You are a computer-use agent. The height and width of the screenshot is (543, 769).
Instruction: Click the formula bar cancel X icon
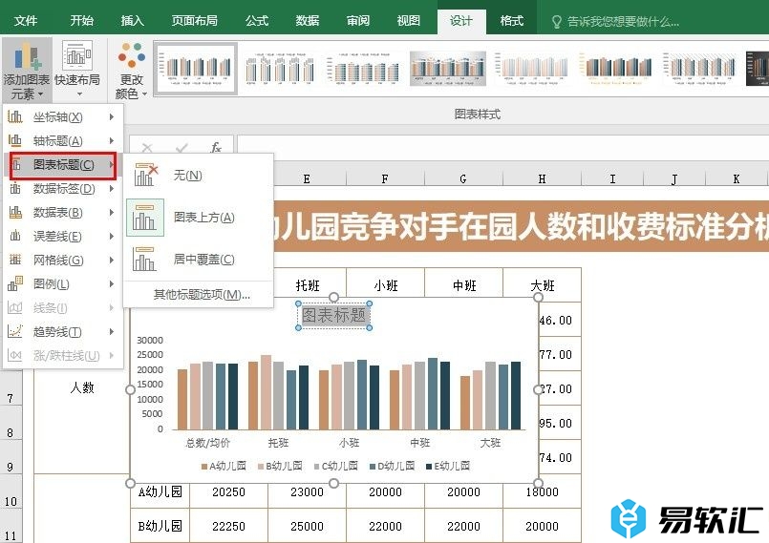point(147,148)
